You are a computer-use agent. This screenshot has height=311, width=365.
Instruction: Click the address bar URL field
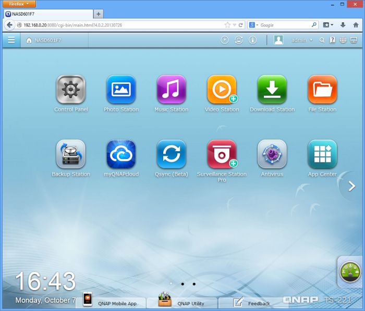[x=120, y=25]
